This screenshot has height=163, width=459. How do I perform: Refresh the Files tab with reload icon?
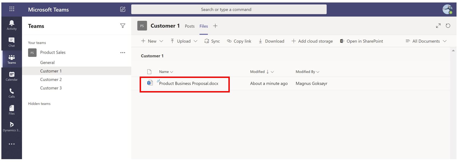coord(448,26)
